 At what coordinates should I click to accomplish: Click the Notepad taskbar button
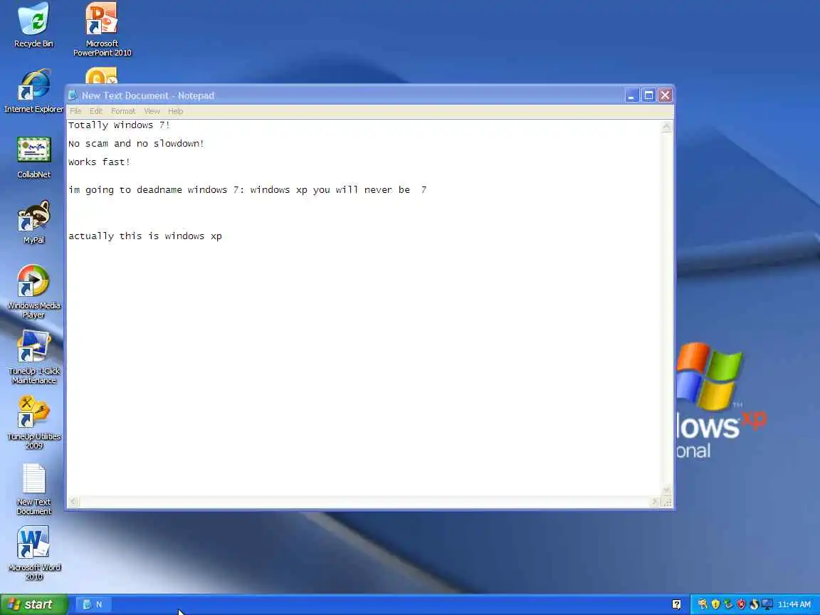93,604
